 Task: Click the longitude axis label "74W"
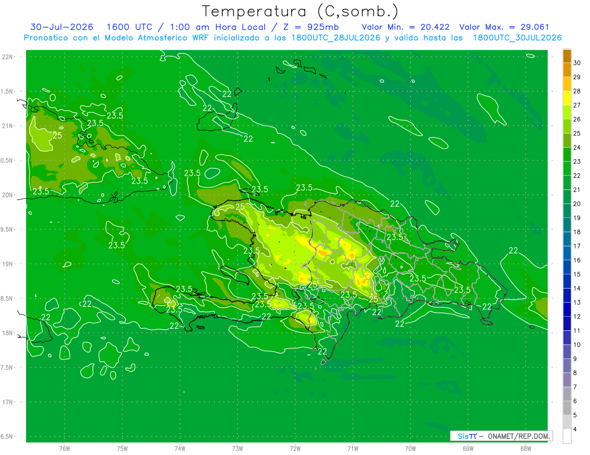(180, 449)
